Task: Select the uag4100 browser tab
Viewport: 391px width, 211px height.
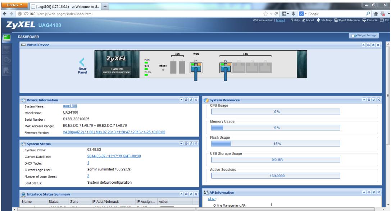Action: click(x=65, y=7)
